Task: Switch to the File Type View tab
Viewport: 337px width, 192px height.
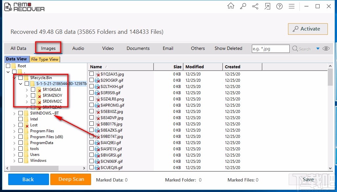Action: [45, 59]
